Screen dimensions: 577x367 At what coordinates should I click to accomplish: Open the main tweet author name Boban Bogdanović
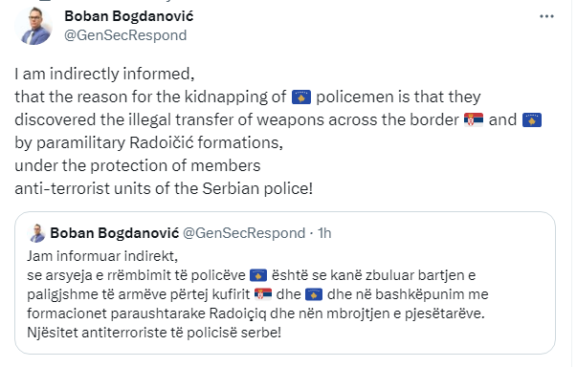coord(129,16)
